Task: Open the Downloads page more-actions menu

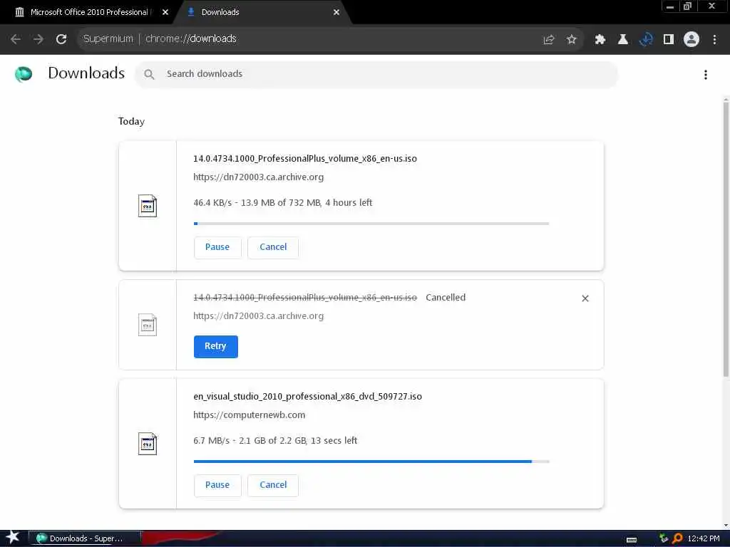Action: (706, 75)
